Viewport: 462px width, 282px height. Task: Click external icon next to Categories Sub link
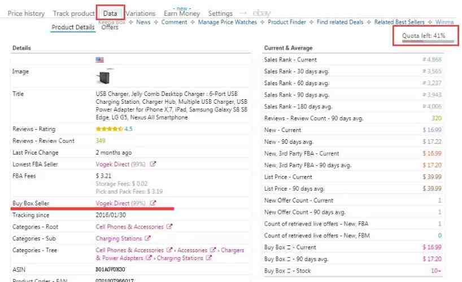(x=147, y=238)
